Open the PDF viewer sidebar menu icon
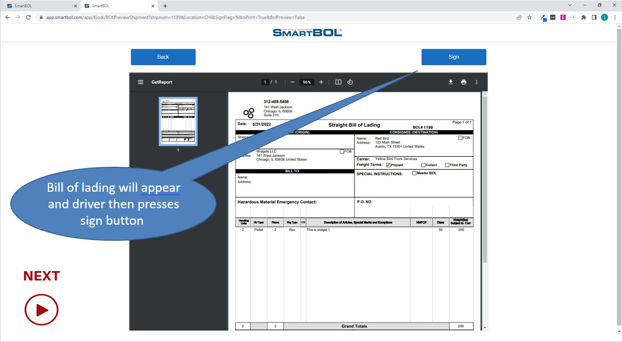The height and width of the screenshot is (342, 622). coord(141,82)
